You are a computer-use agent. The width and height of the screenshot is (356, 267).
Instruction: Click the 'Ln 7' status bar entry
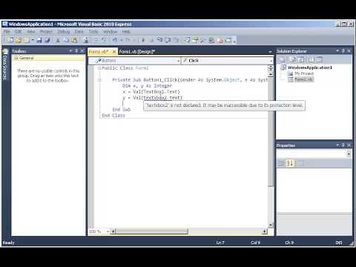(220, 243)
